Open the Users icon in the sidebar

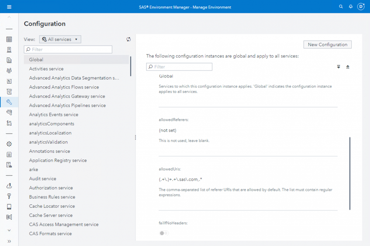9,70
